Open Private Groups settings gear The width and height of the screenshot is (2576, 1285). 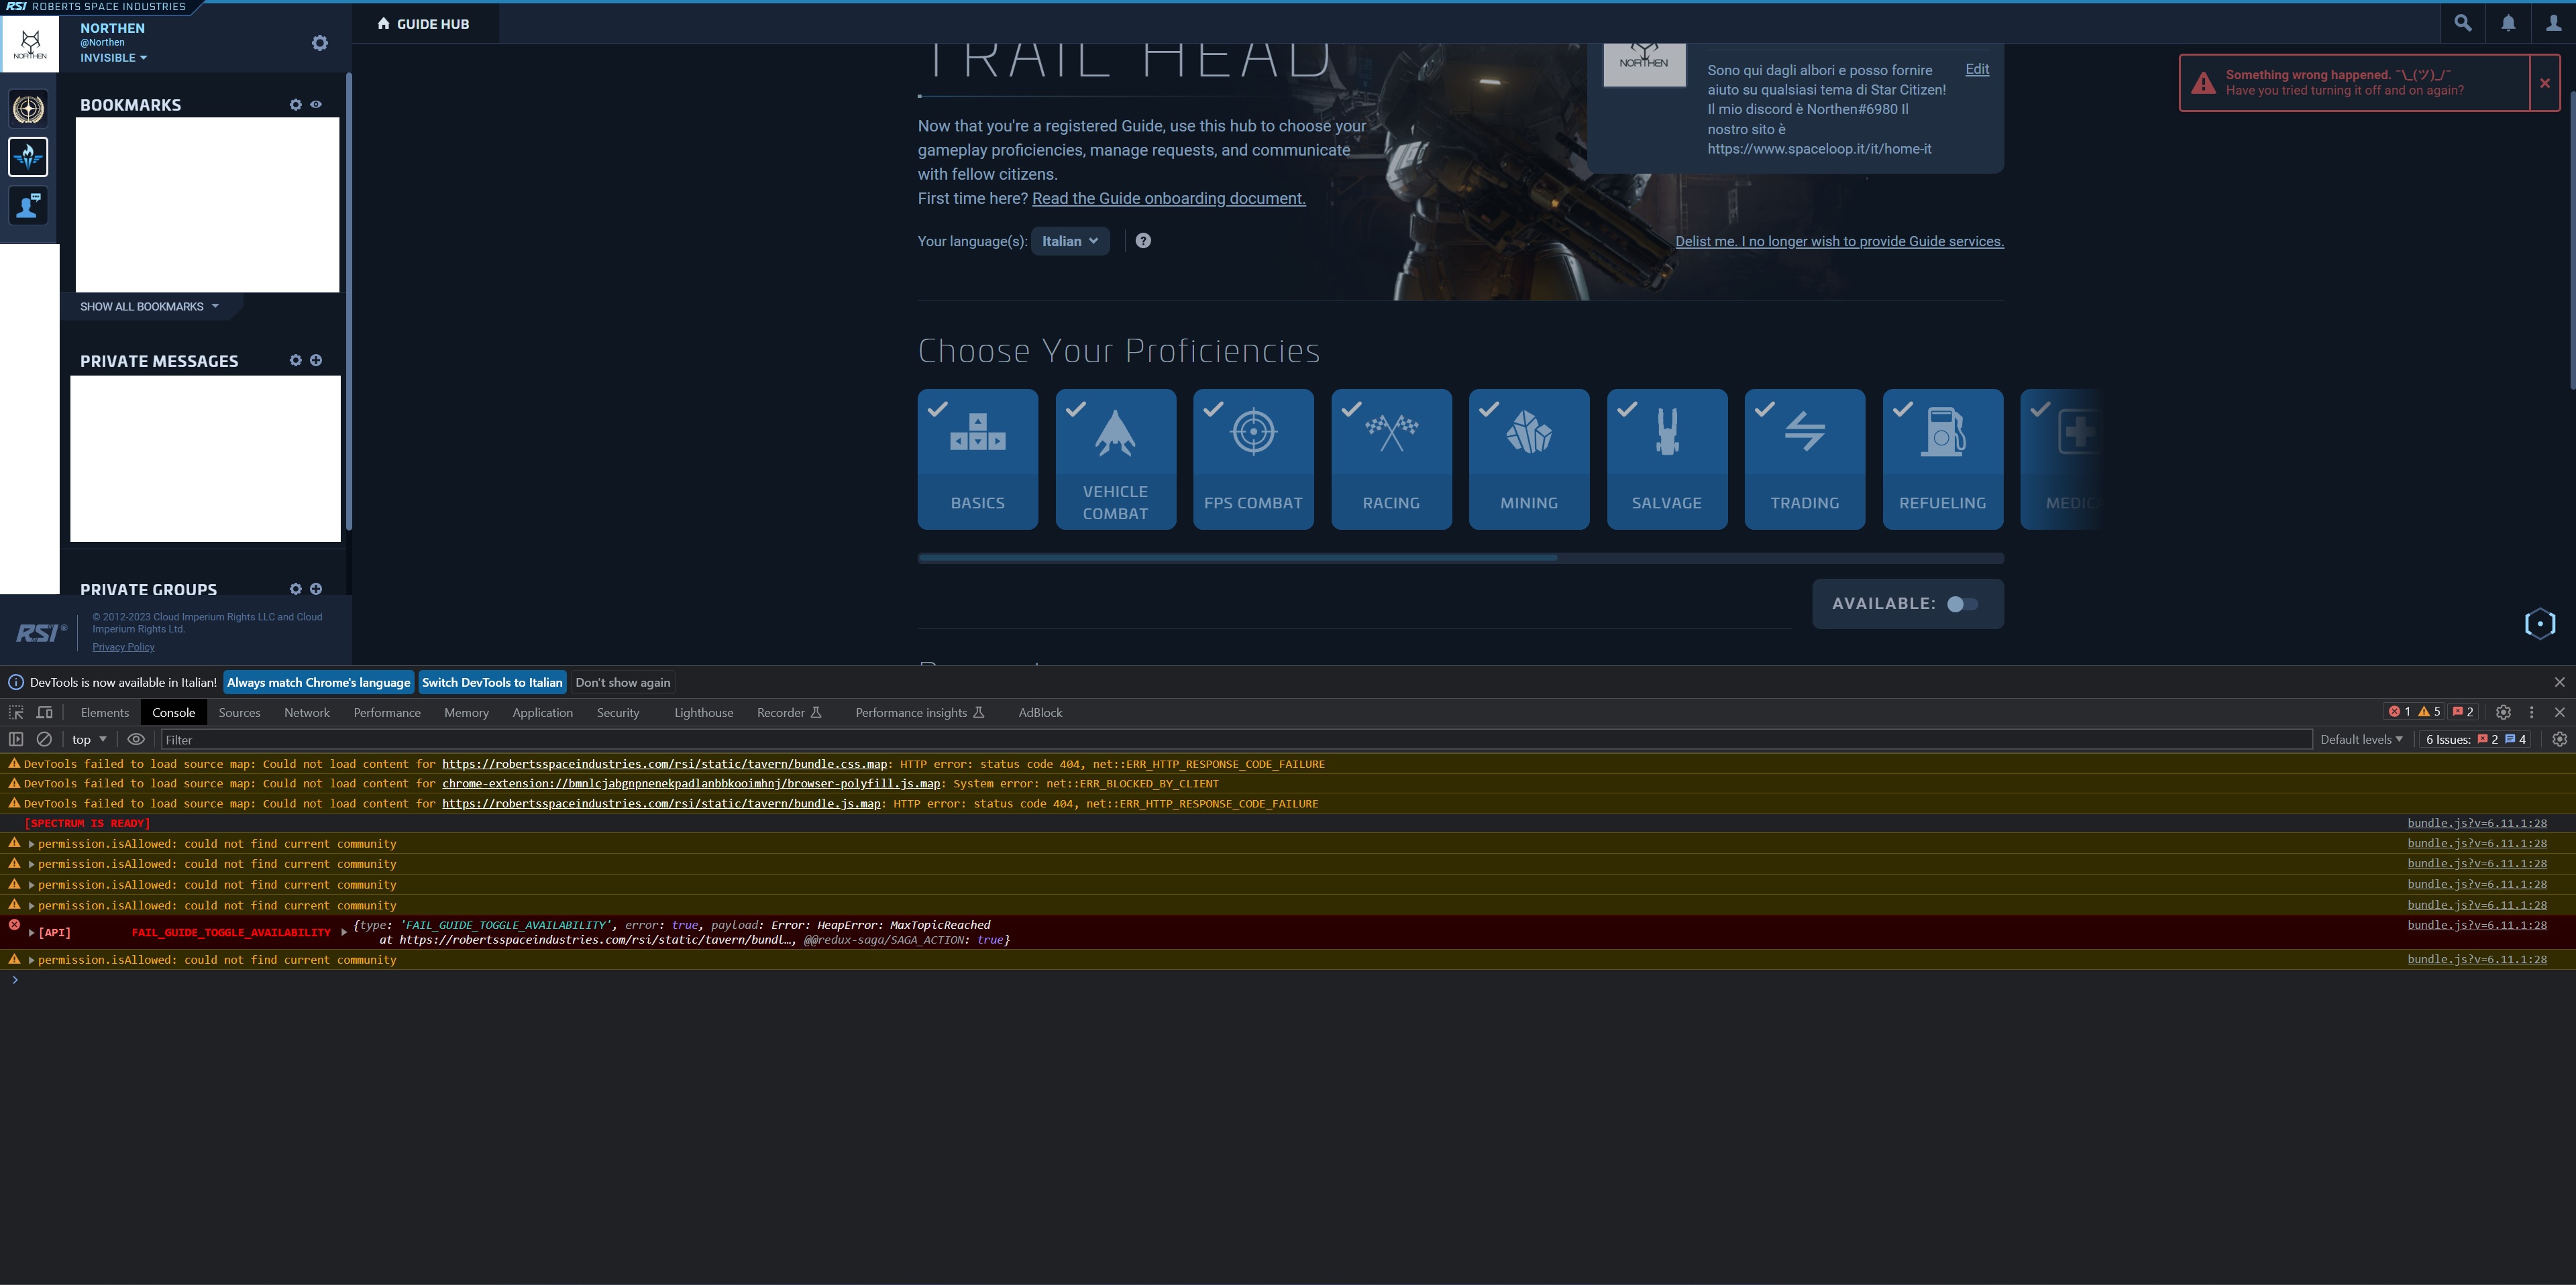click(295, 589)
